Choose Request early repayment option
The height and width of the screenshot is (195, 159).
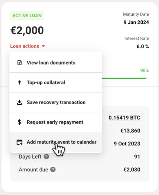pyautogui.click(x=56, y=122)
